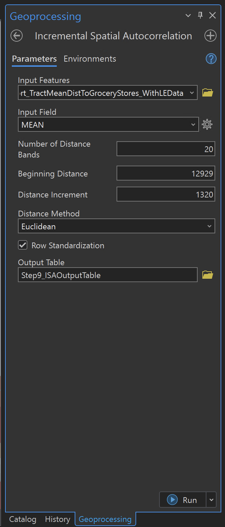Click the Run button play icon
225x527 pixels.
173,500
